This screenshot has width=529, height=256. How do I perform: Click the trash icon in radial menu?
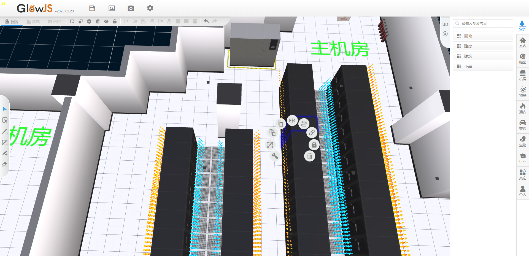click(309, 156)
